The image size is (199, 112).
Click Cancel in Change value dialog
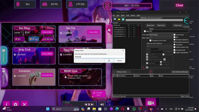[119, 60]
